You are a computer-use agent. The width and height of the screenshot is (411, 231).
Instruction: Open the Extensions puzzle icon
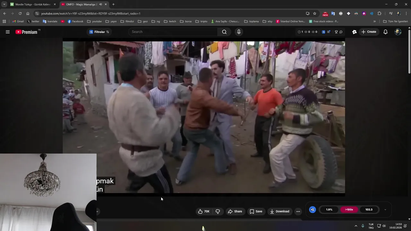pos(379,13)
